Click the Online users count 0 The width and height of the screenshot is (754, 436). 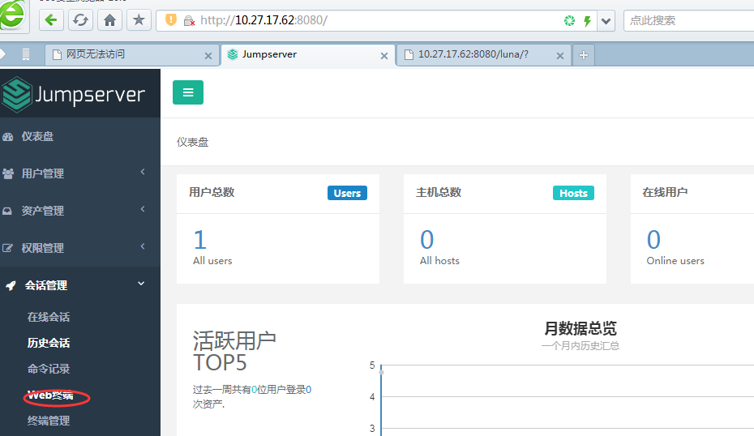(653, 240)
